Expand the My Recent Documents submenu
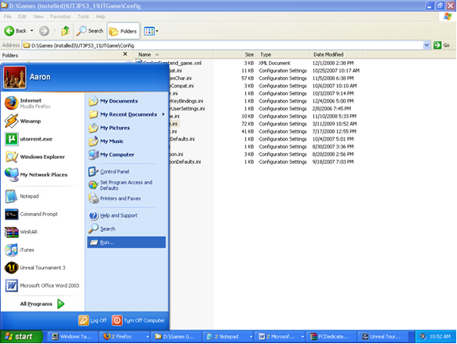 pos(126,114)
